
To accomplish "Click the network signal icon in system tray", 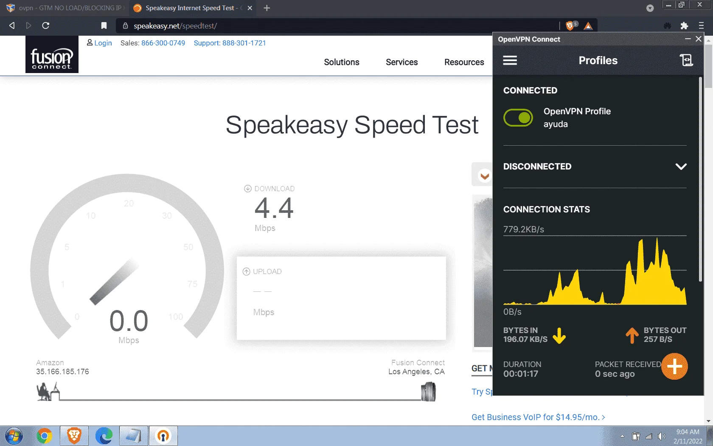I will (649, 436).
